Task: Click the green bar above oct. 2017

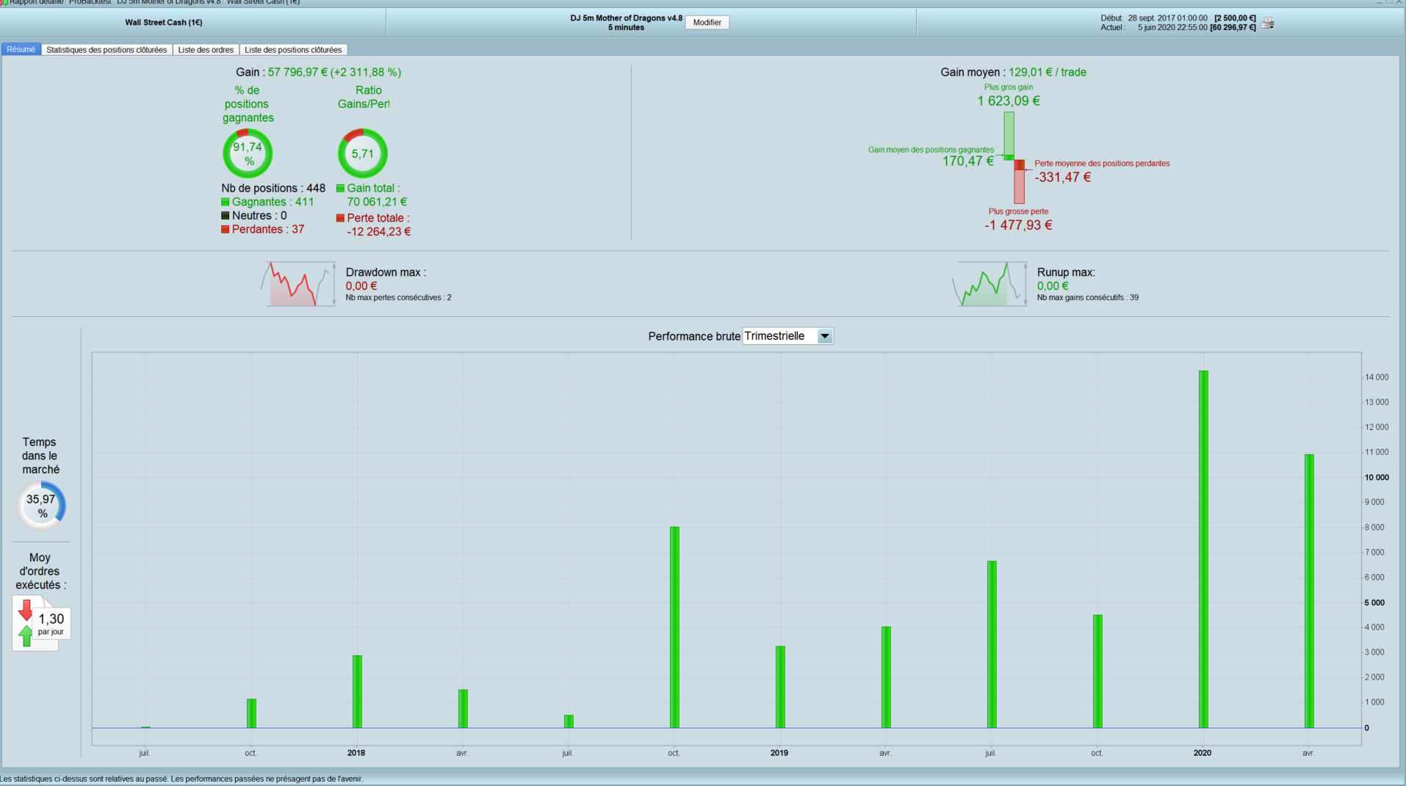Action: [251, 713]
